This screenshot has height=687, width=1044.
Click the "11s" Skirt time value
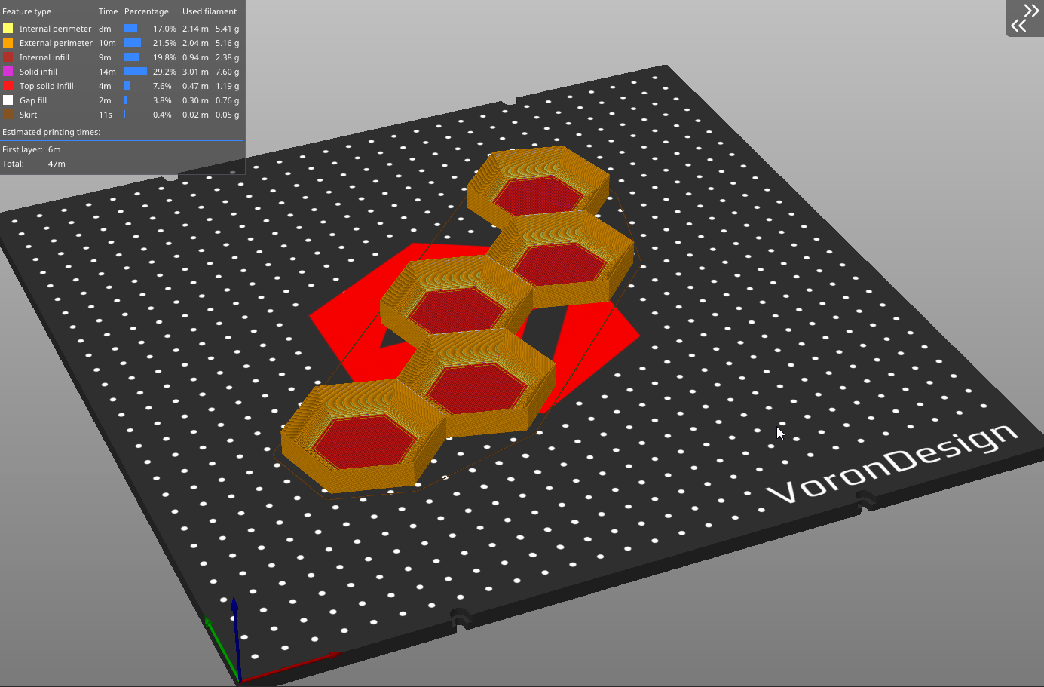pyautogui.click(x=106, y=115)
